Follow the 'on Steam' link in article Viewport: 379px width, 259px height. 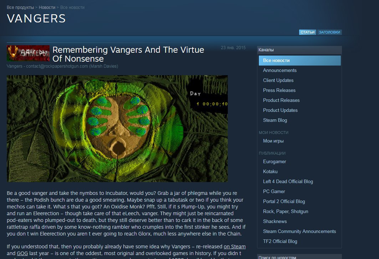point(235,247)
